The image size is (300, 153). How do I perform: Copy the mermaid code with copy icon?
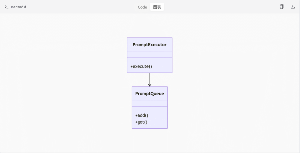[x=281, y=7]
